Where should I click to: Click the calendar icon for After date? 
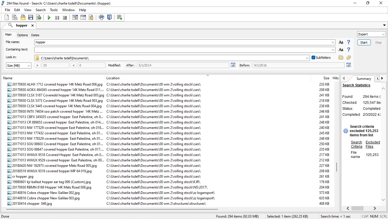[233, 65]
